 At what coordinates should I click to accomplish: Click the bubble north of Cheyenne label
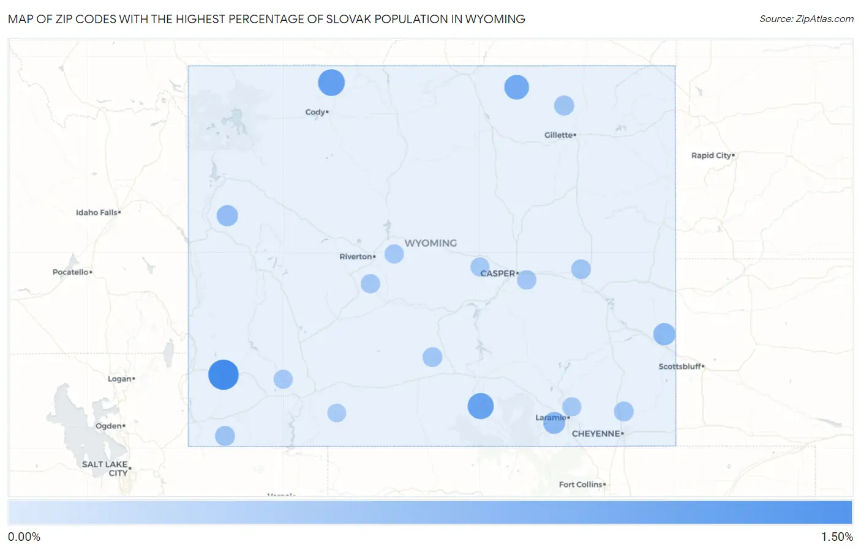(x=623, y=411)
